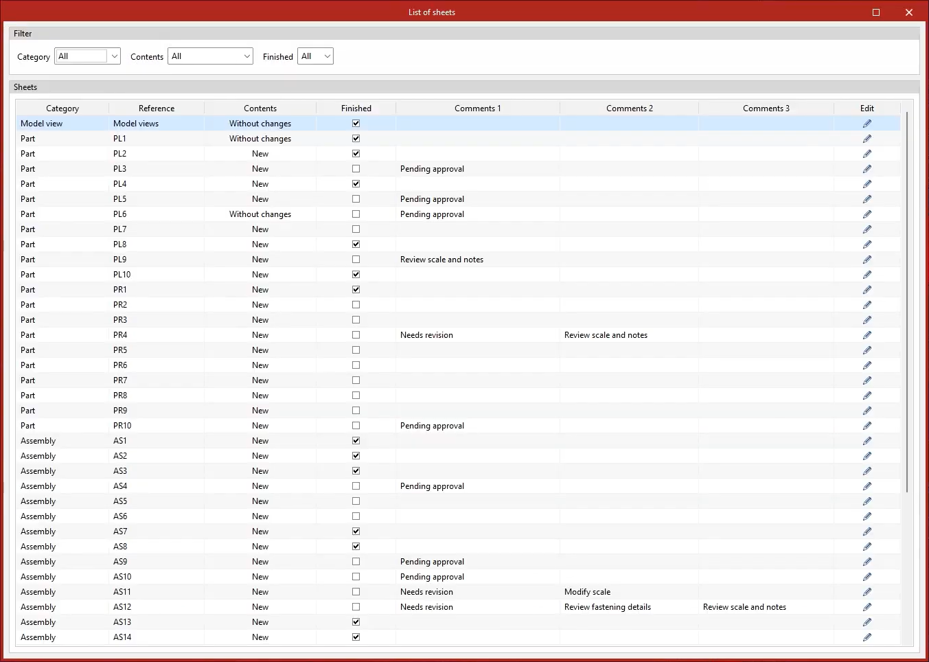
Task: Mark PR4 sheet as finished
Action: (x=356, y=335)
